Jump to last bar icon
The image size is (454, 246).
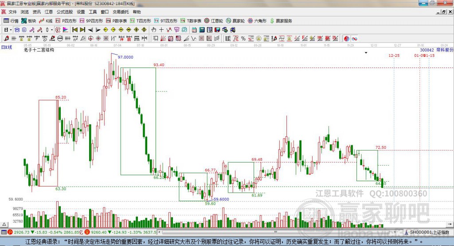82,30
